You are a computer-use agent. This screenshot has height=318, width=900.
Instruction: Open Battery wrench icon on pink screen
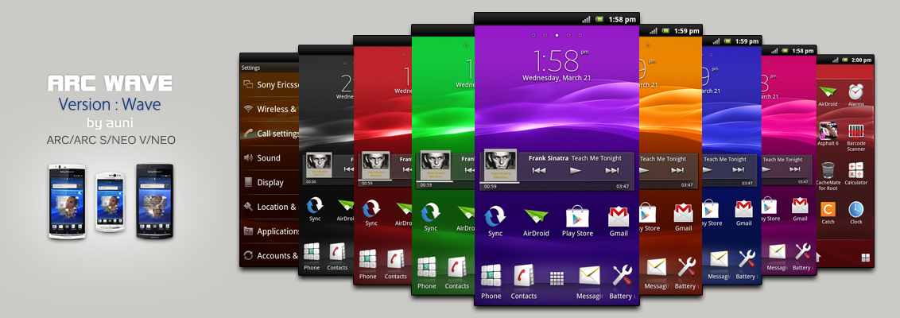coord(802,256)
